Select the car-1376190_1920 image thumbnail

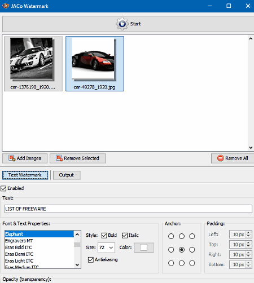[33, 64]
